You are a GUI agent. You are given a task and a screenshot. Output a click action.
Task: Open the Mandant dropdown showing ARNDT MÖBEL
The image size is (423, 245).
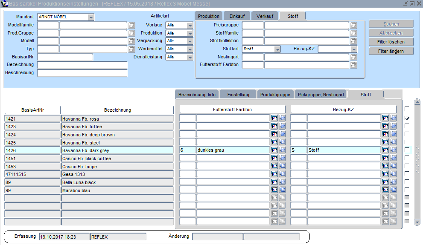[91, 17]
